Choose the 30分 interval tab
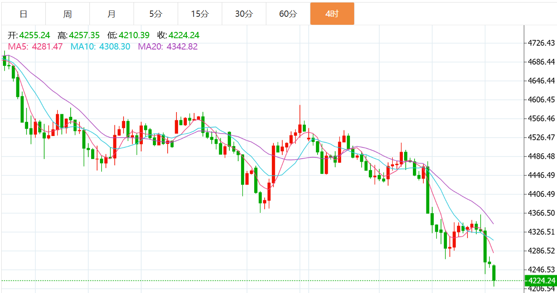Screen dimensions: 557x293 click(244, 14)
